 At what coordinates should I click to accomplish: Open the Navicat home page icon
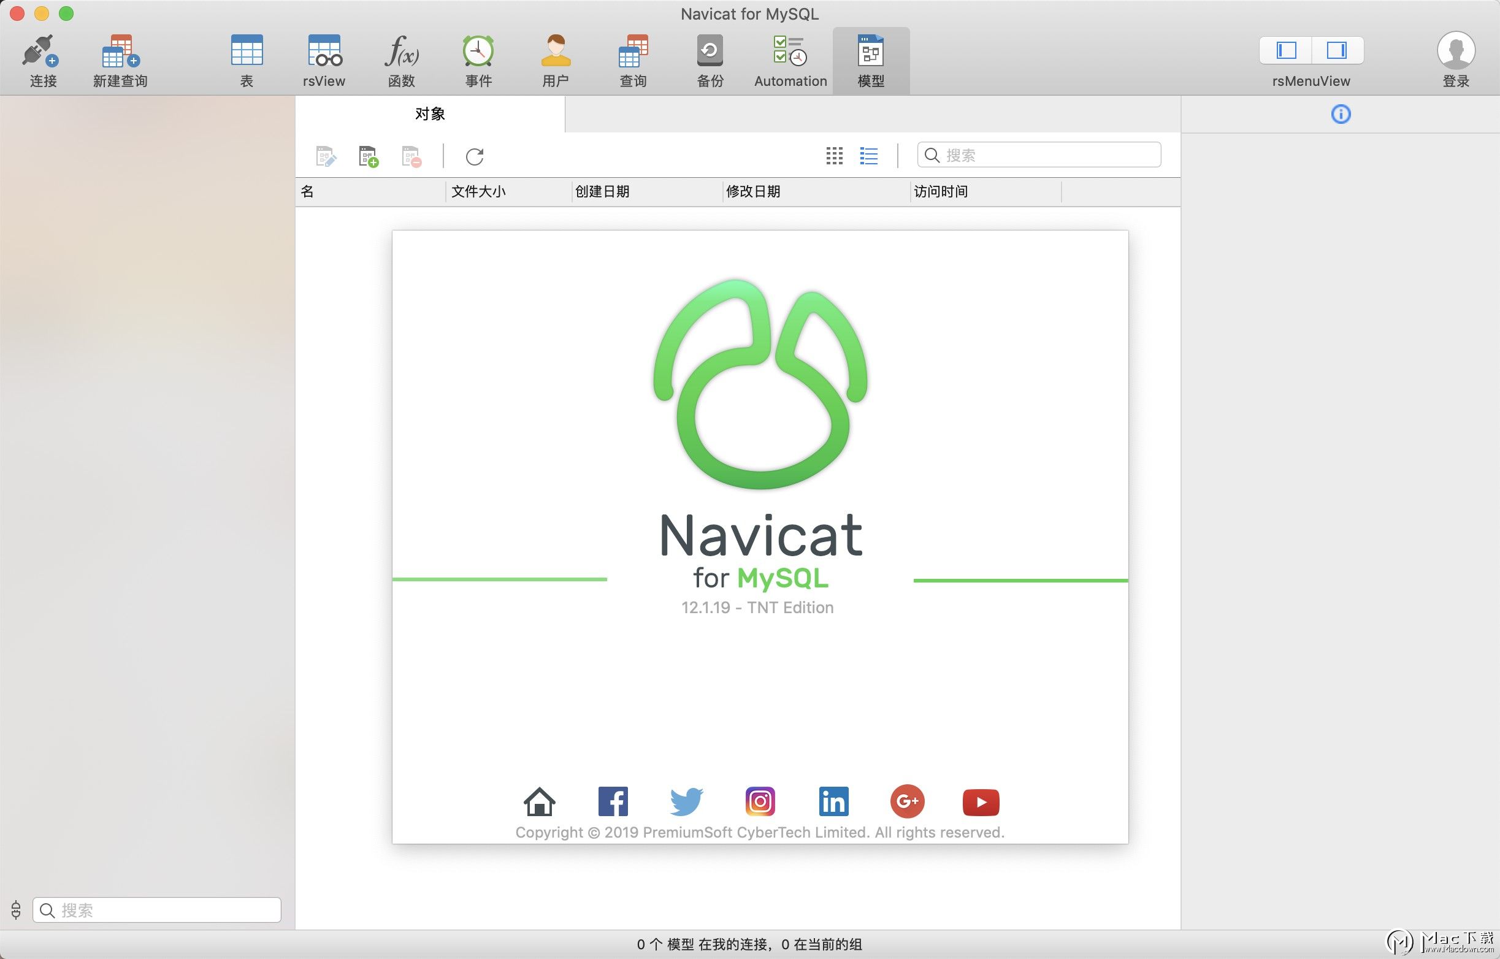(x=539, y=801)
